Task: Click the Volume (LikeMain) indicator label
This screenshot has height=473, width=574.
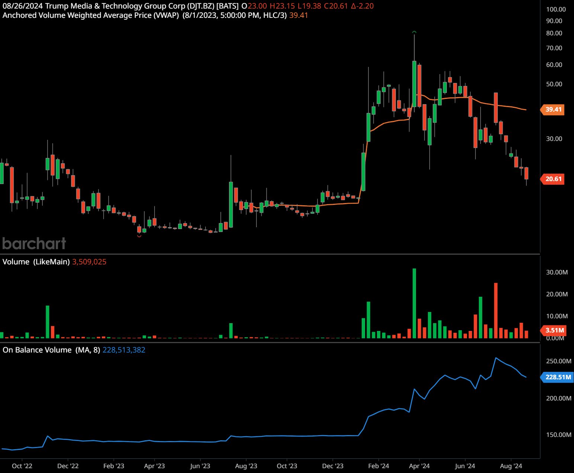Action: click(x=36, y=262)
